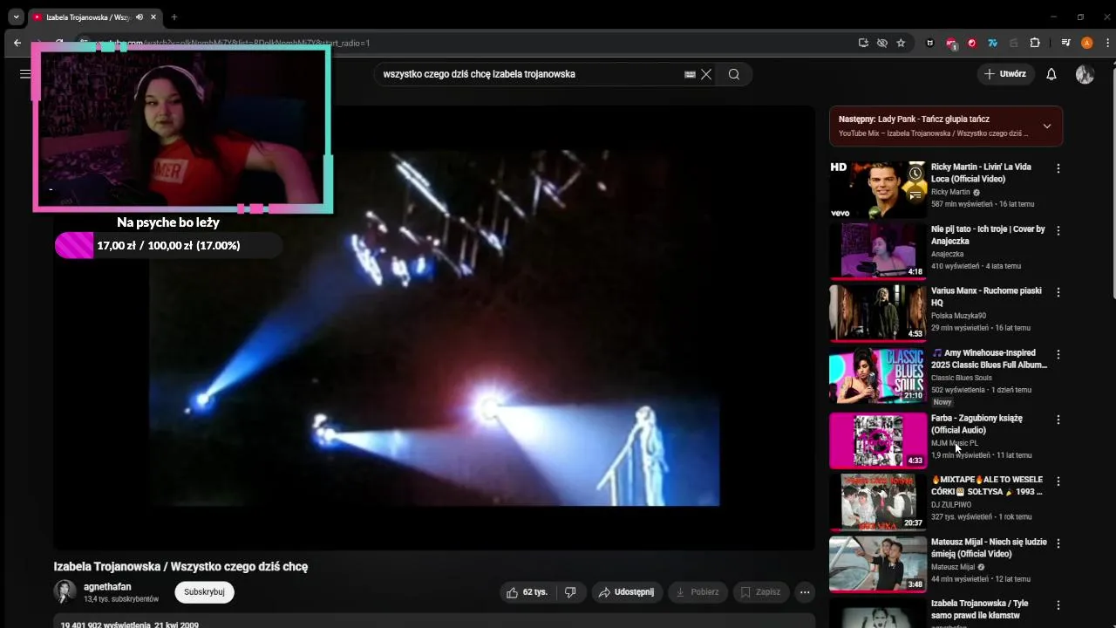Click the Pobierz download button

697,592
